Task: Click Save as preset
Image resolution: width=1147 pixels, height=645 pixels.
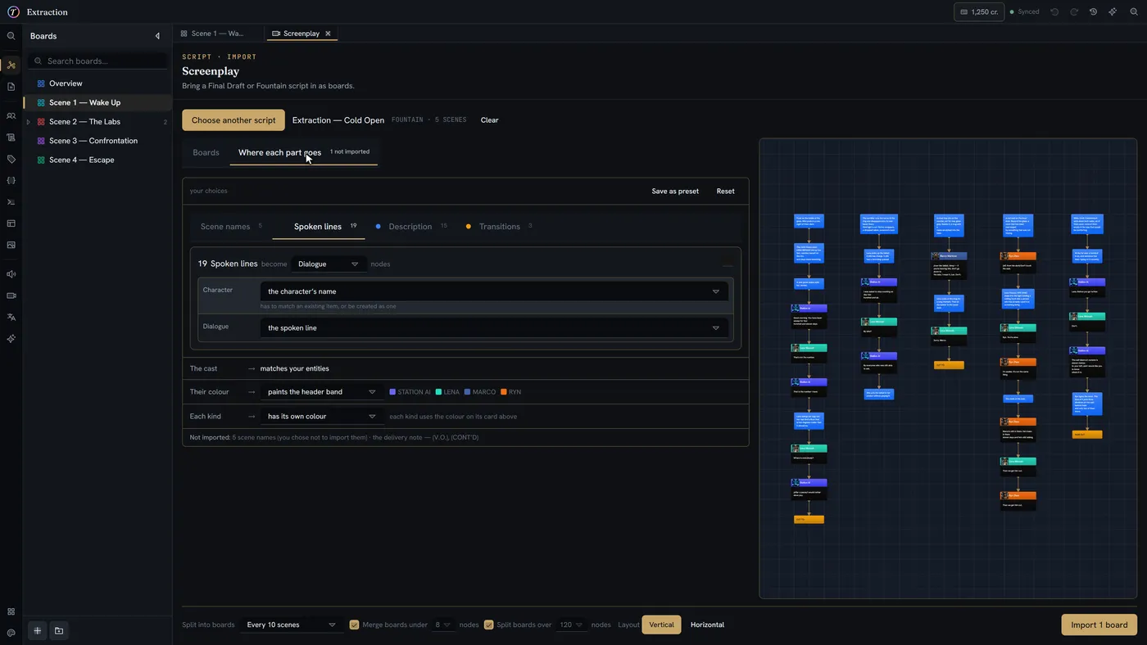Action: (675, 192)
